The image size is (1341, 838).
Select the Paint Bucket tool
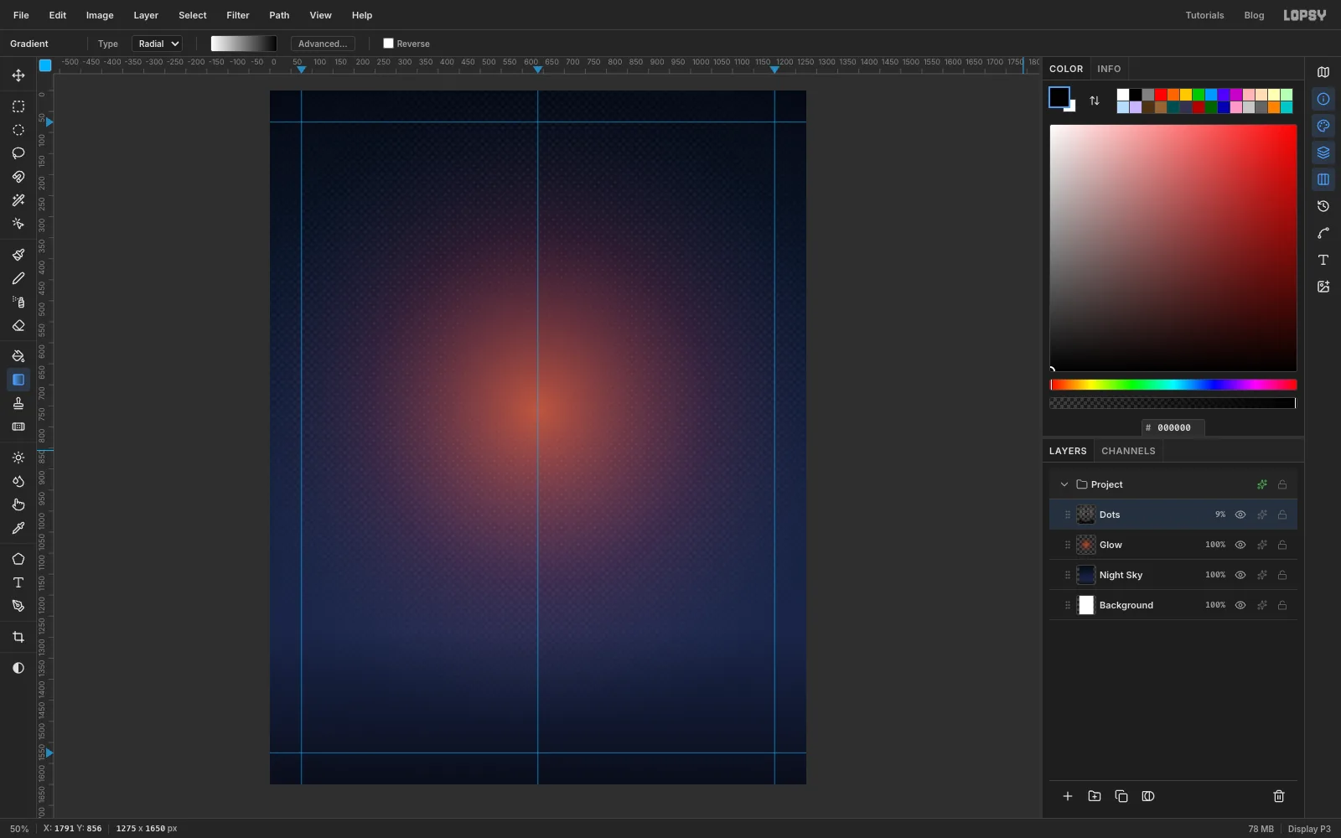click(x=18, y=356)
